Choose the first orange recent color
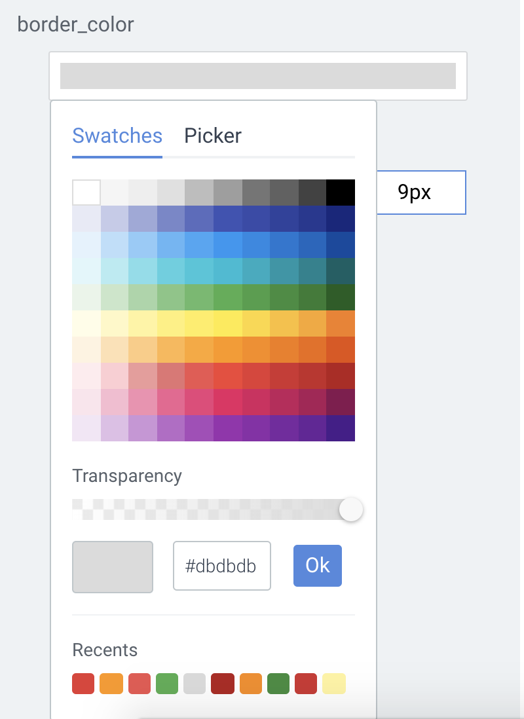The image size is (524, 719). point(111,683)
